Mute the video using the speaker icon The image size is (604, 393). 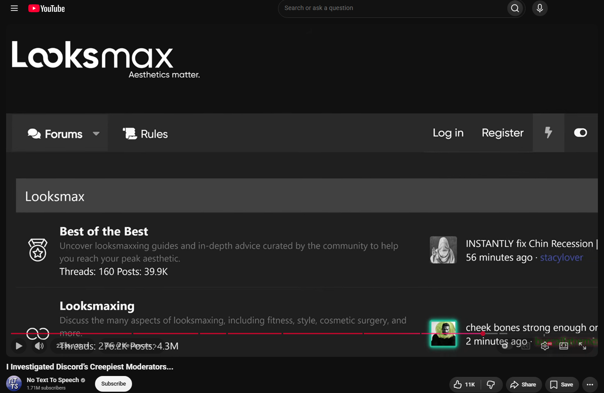point(39,346)
